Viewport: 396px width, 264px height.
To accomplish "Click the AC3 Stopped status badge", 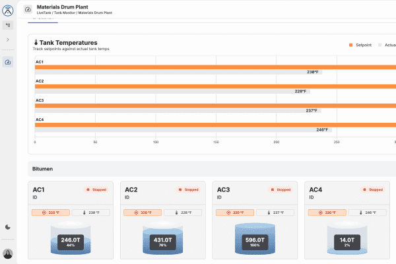I will coord(280,189).
